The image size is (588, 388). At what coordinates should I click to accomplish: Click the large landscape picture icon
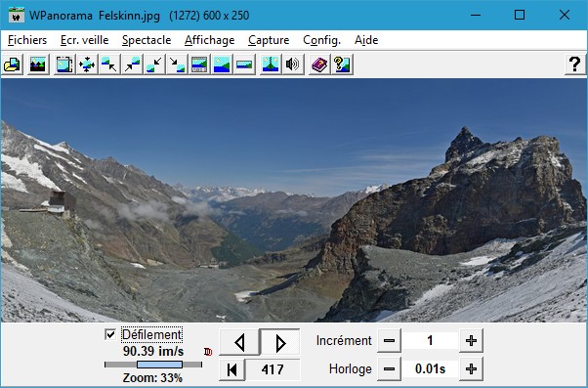222,65
